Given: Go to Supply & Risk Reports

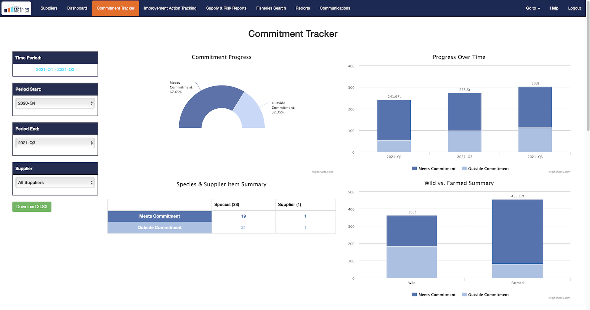Looking at the screenshot, I should point(226,8).
